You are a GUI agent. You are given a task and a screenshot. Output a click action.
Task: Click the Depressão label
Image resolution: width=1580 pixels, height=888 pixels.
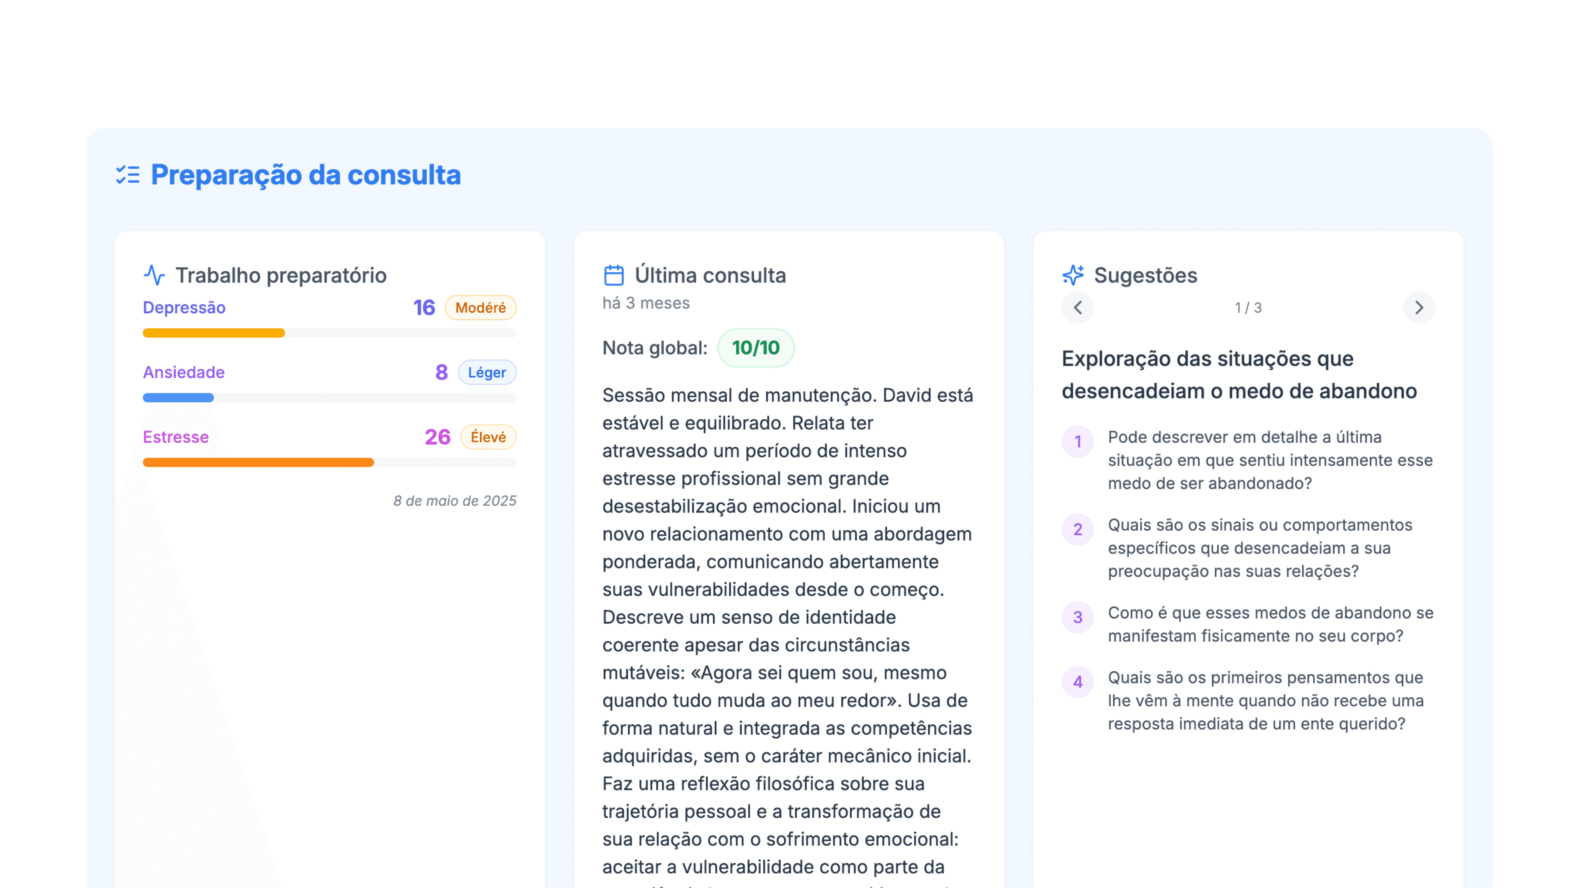pyautogui.click(x=184, y=308)
